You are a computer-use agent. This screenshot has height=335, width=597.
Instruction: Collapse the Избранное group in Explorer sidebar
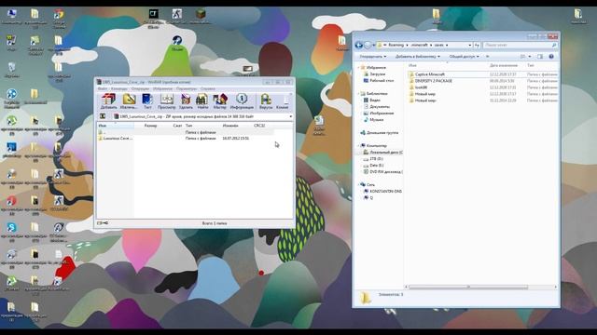[358, 68]
